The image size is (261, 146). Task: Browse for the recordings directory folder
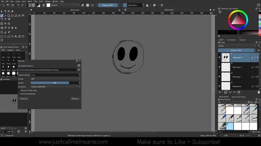[x=79, y=70]
